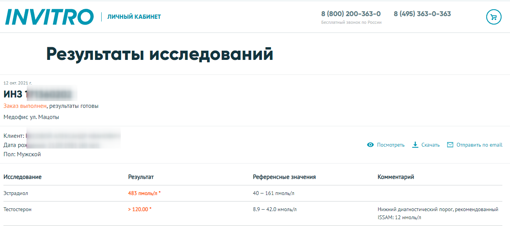Image resolution: width=510 pixels, height=228 pixels.
Task: Select the Посмотреть action to view results
Action: coord(391,145)
